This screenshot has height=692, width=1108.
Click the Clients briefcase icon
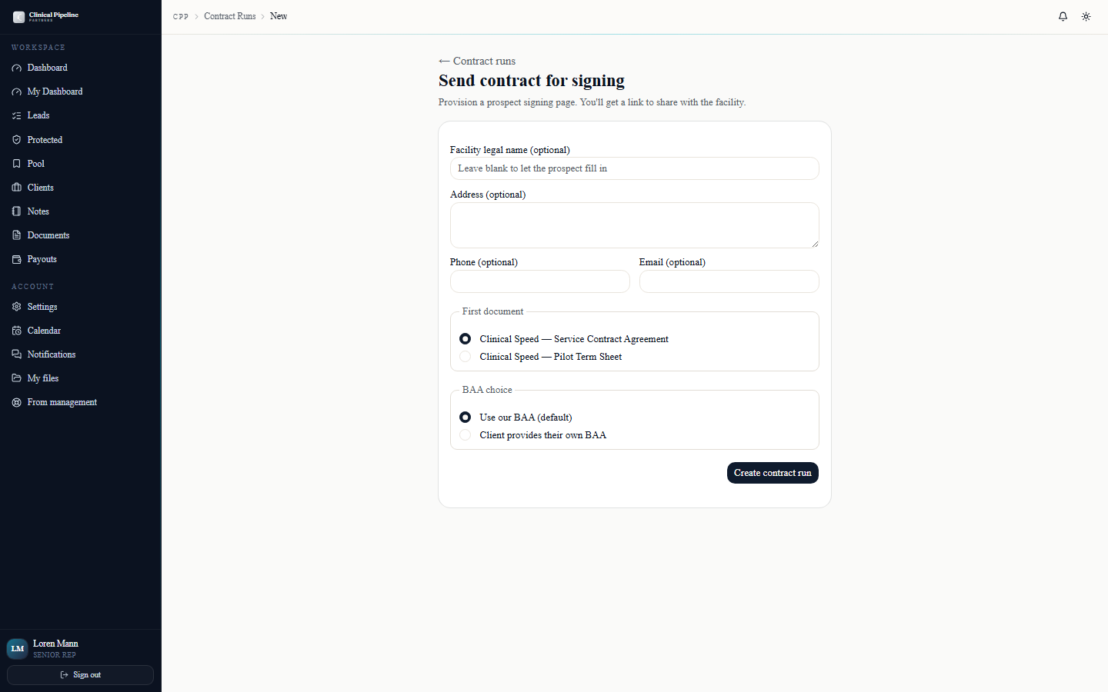tap(17, 188)
